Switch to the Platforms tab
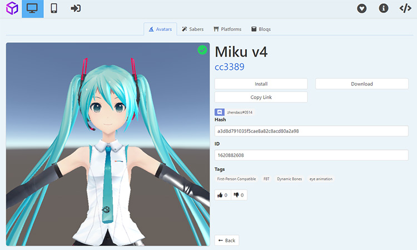 coord(227,29)
